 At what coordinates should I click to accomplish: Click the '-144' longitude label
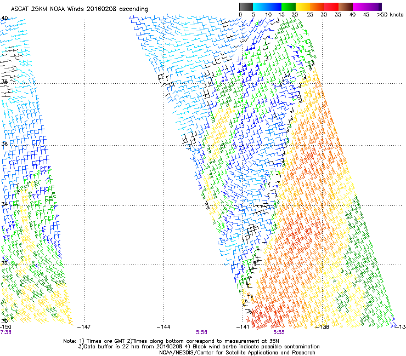pyautogui.click(x=163, y=327)
